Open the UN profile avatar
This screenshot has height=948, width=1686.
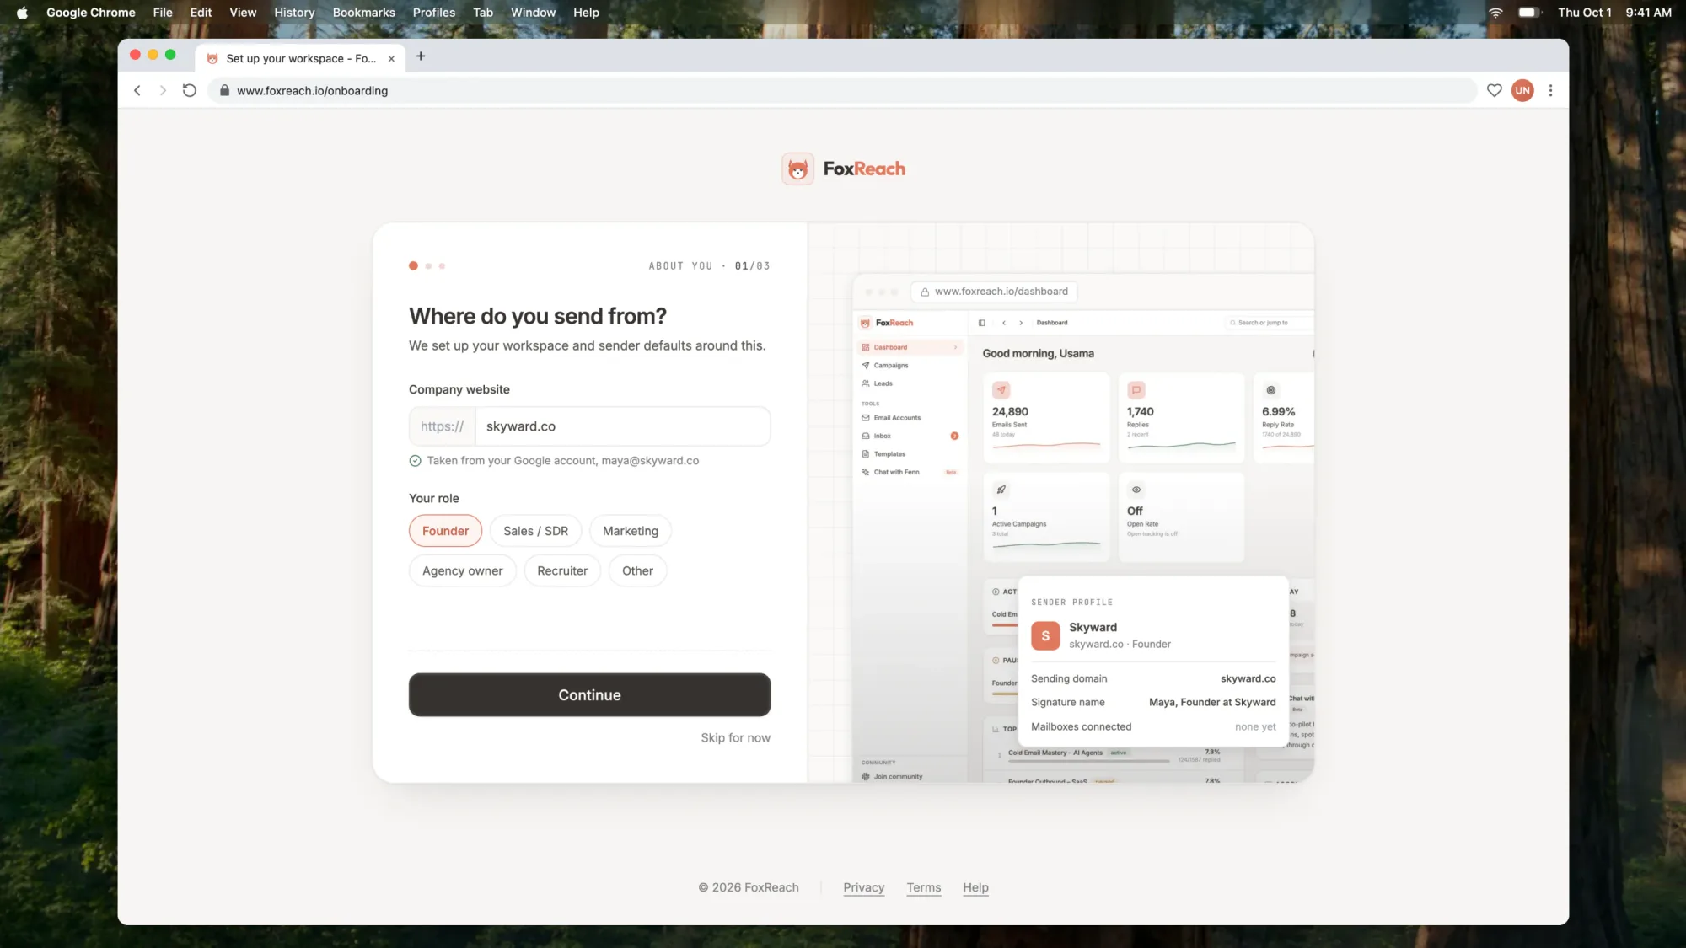pos(1522,90)
